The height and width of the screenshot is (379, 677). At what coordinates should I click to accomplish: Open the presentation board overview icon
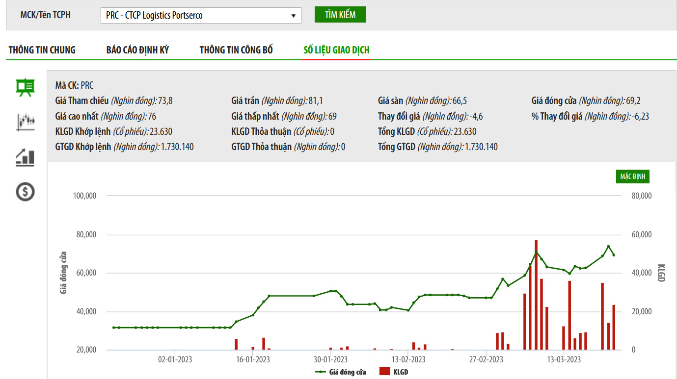coord(25,88)
